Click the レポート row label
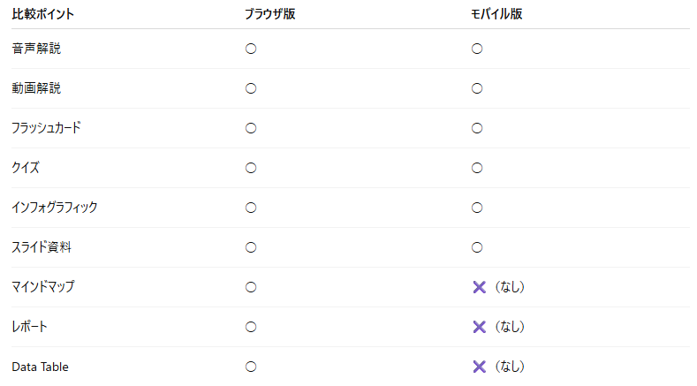Viewport: 697px width, 386px height. tap(30, 327)
